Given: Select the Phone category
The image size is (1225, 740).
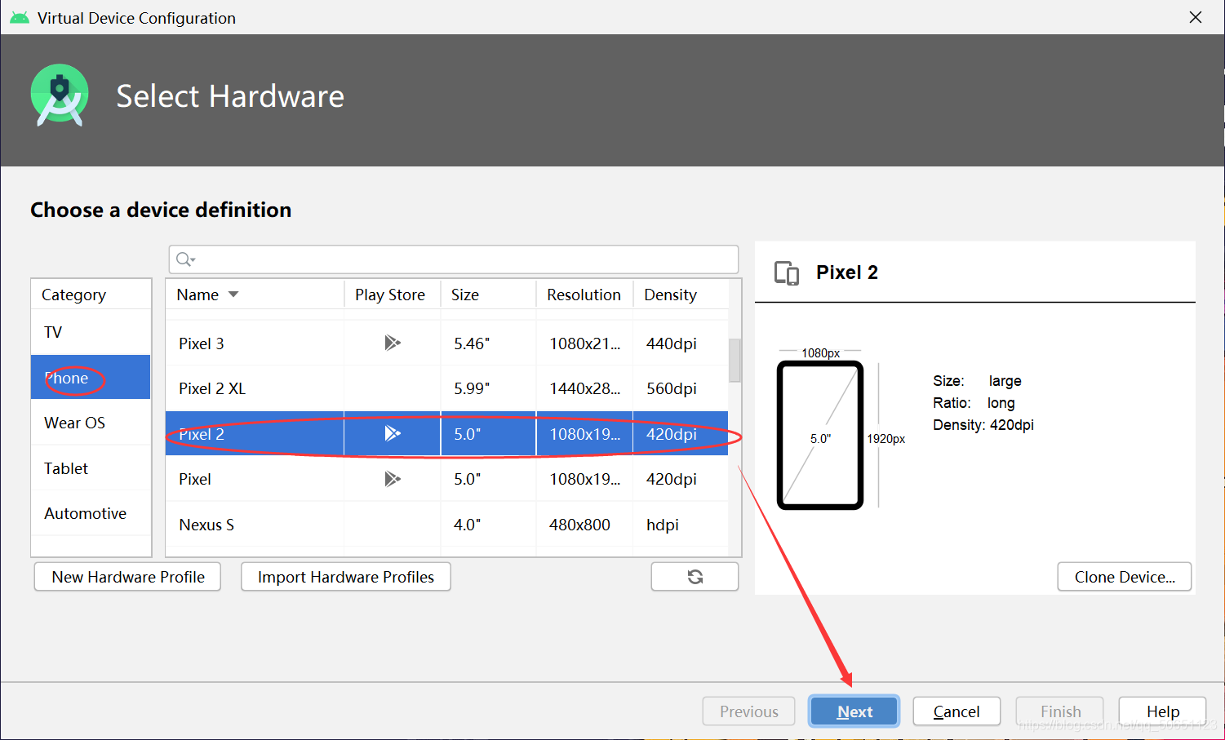Looking at the screenshot, I should [91, 377].
